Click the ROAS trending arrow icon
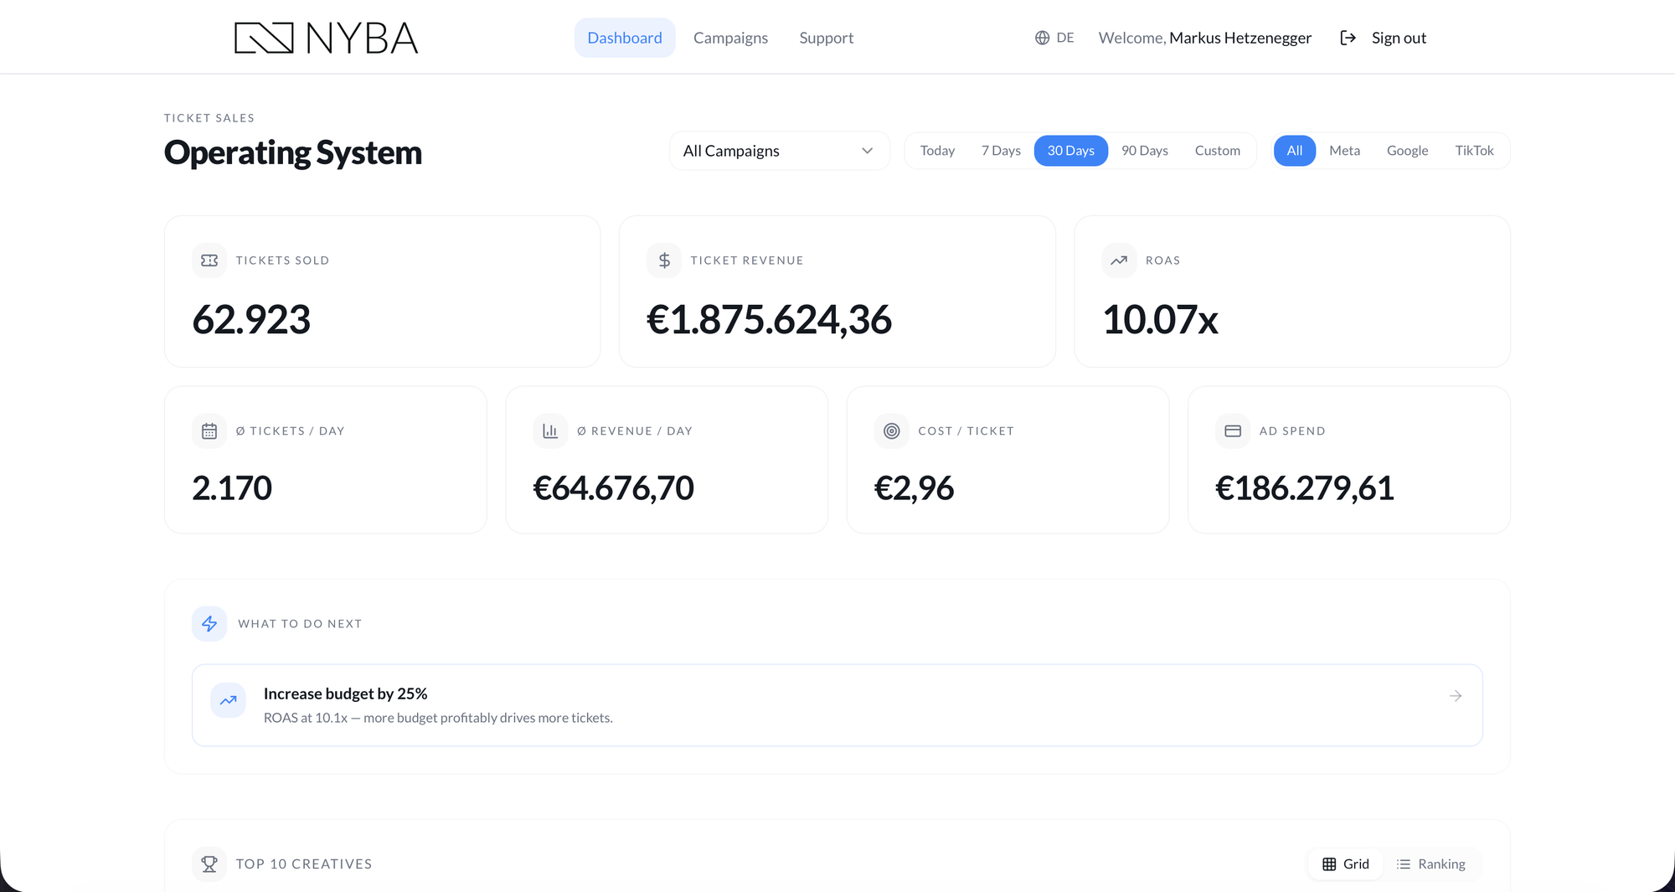This screenshot has width=1675, height=892. 1119,260
